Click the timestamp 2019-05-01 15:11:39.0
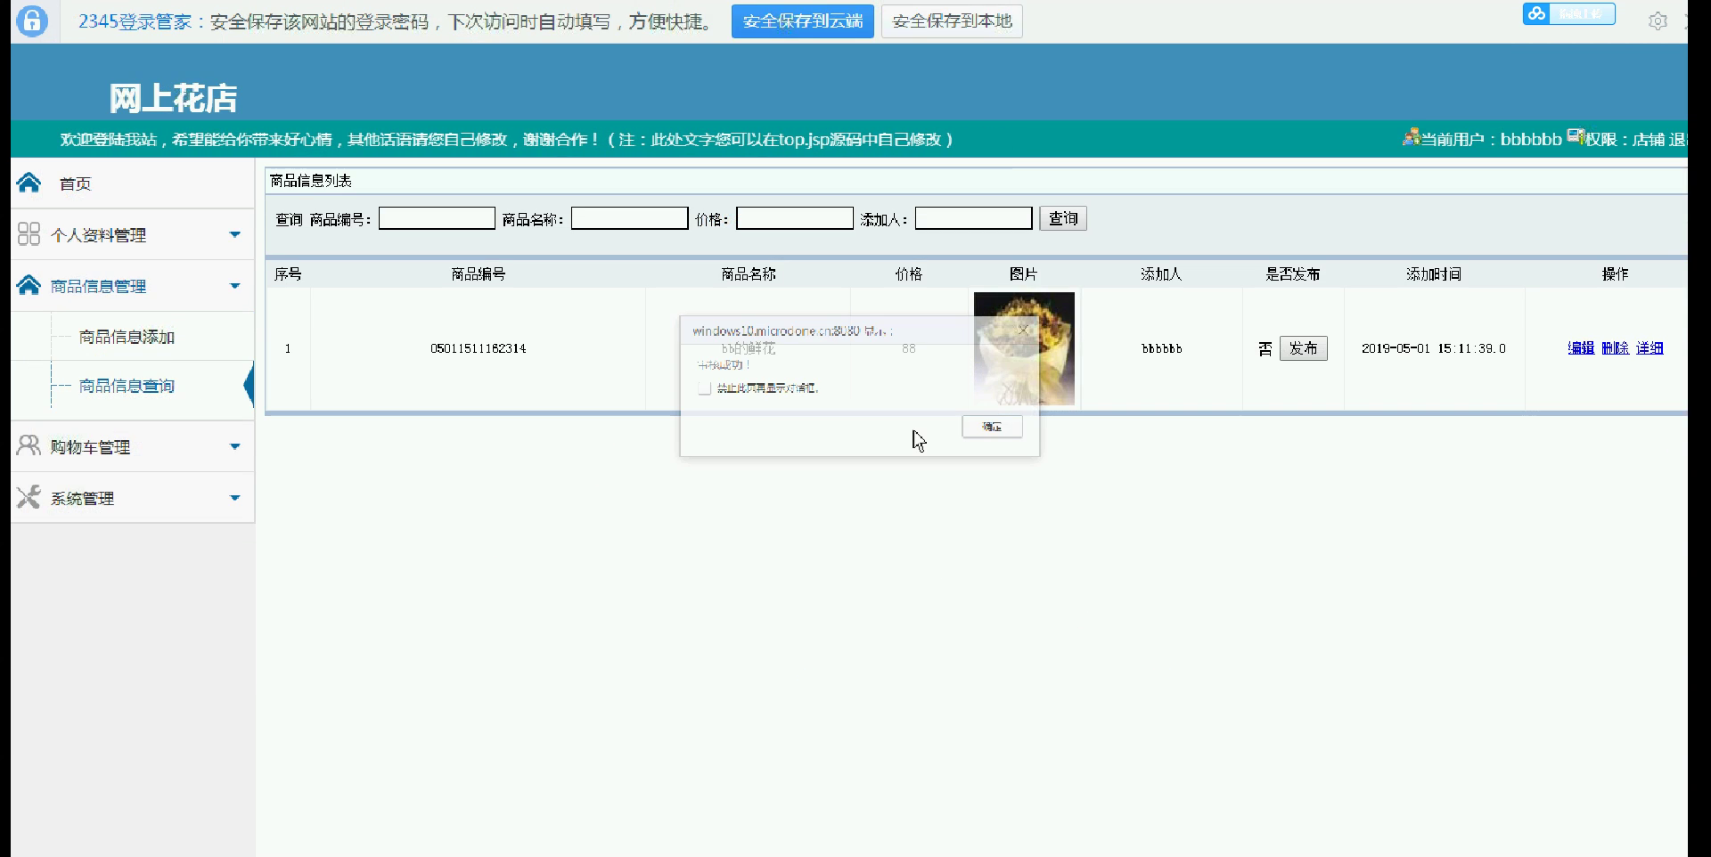The height and width of the screenshot is (857, 1711). [x=1434, y=348]
